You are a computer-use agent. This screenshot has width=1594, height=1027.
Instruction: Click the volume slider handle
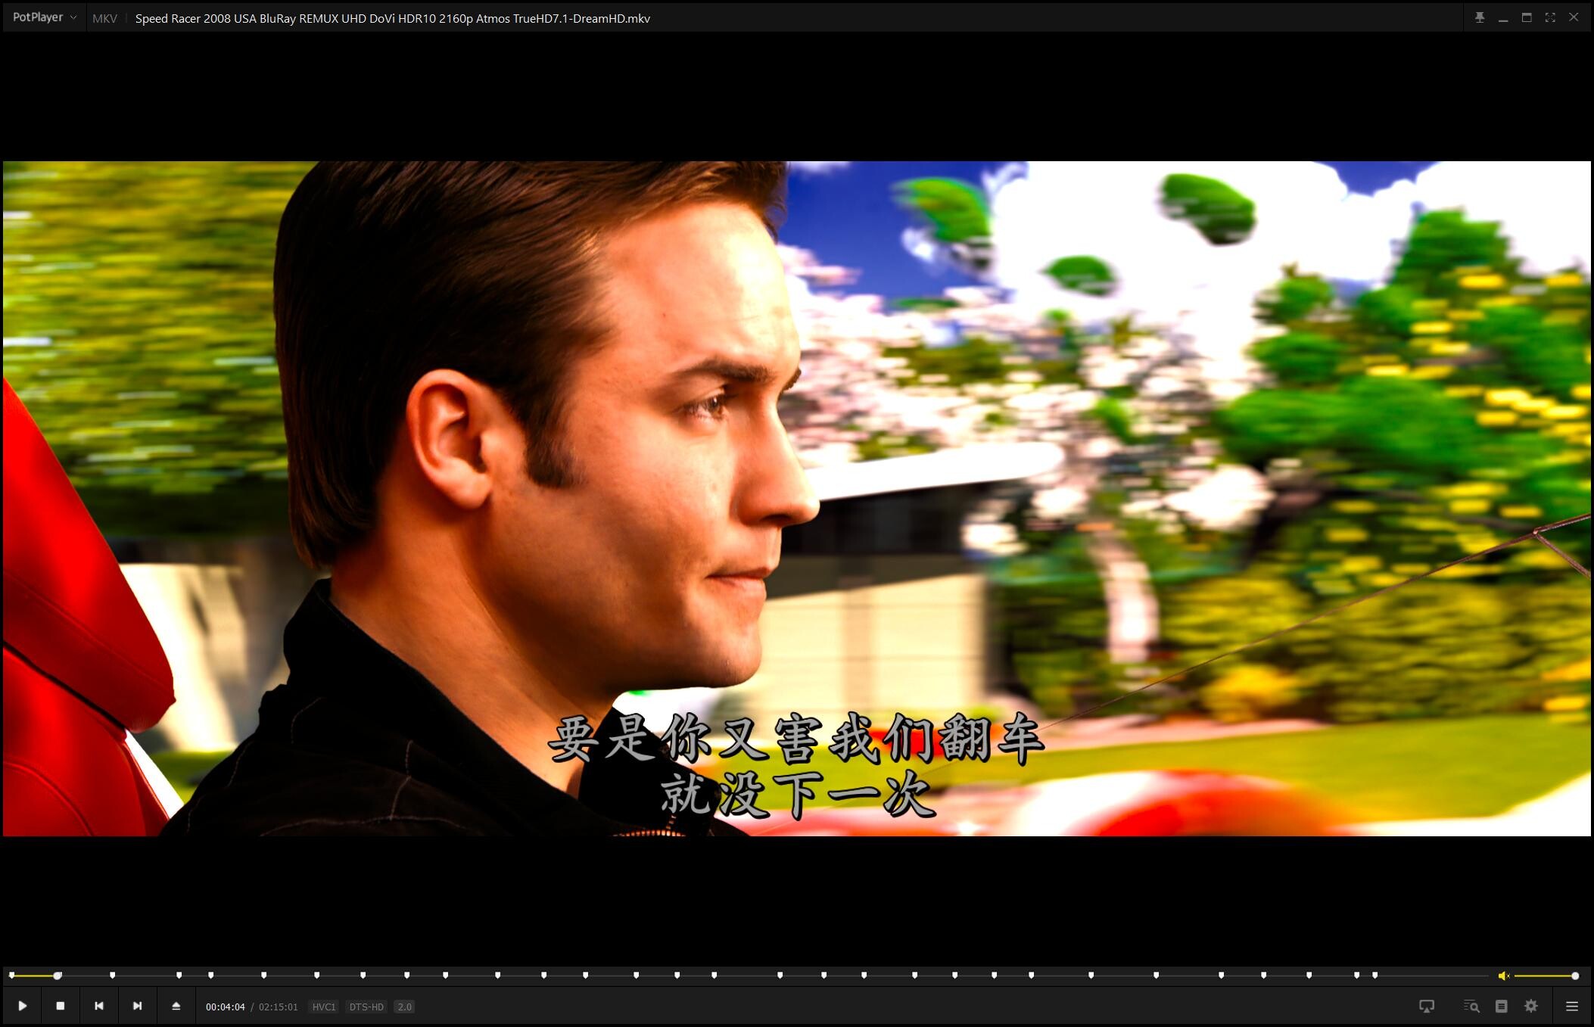click(x=1575, y=976)
